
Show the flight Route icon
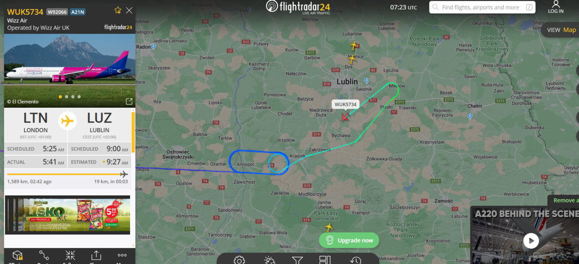pyautogui.click(x=44, y=256)
